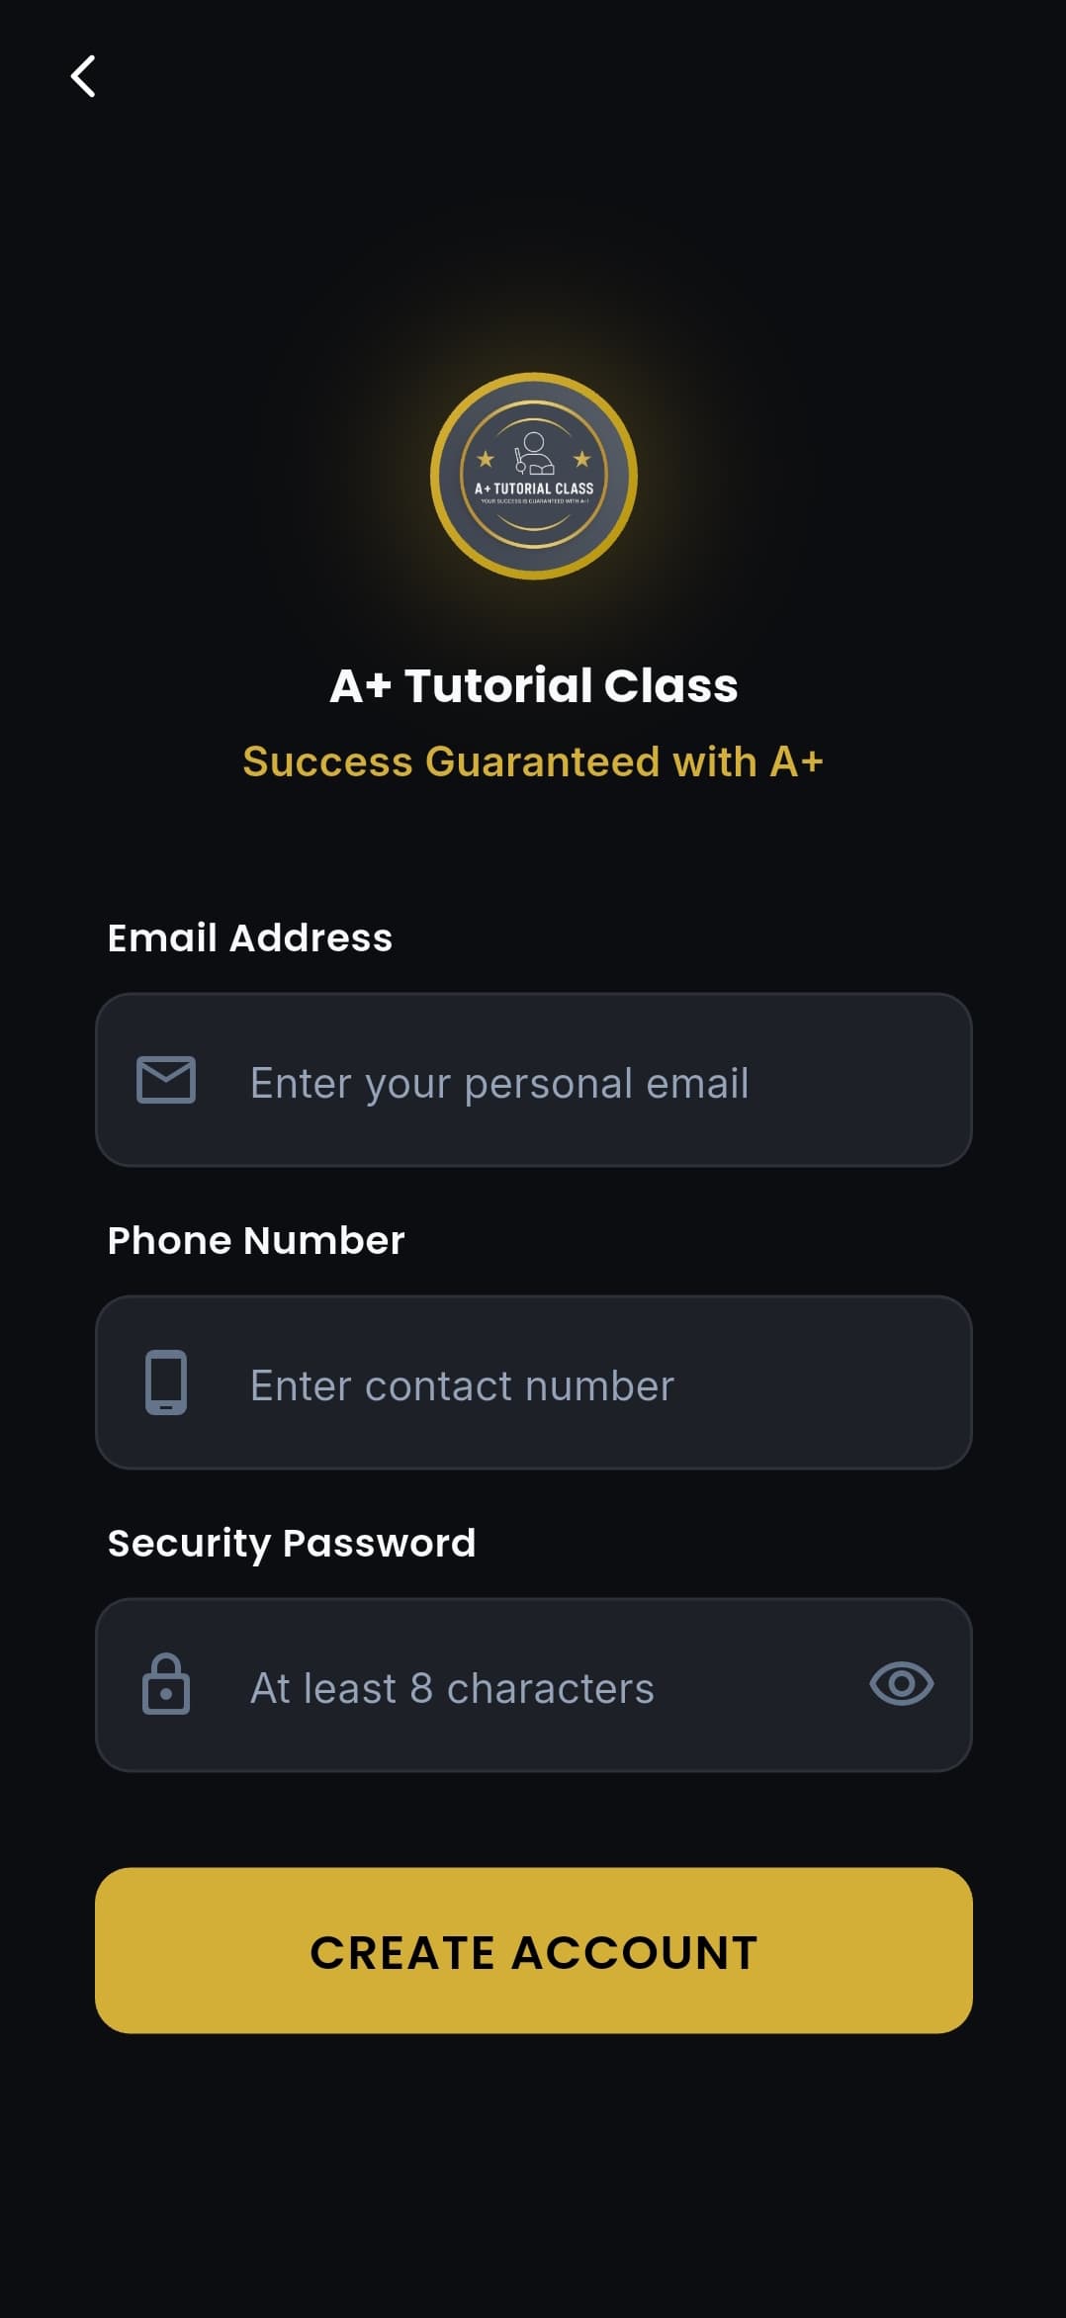
Task: Click the smartphone icon in phone field
Action: coord(166,1382)
